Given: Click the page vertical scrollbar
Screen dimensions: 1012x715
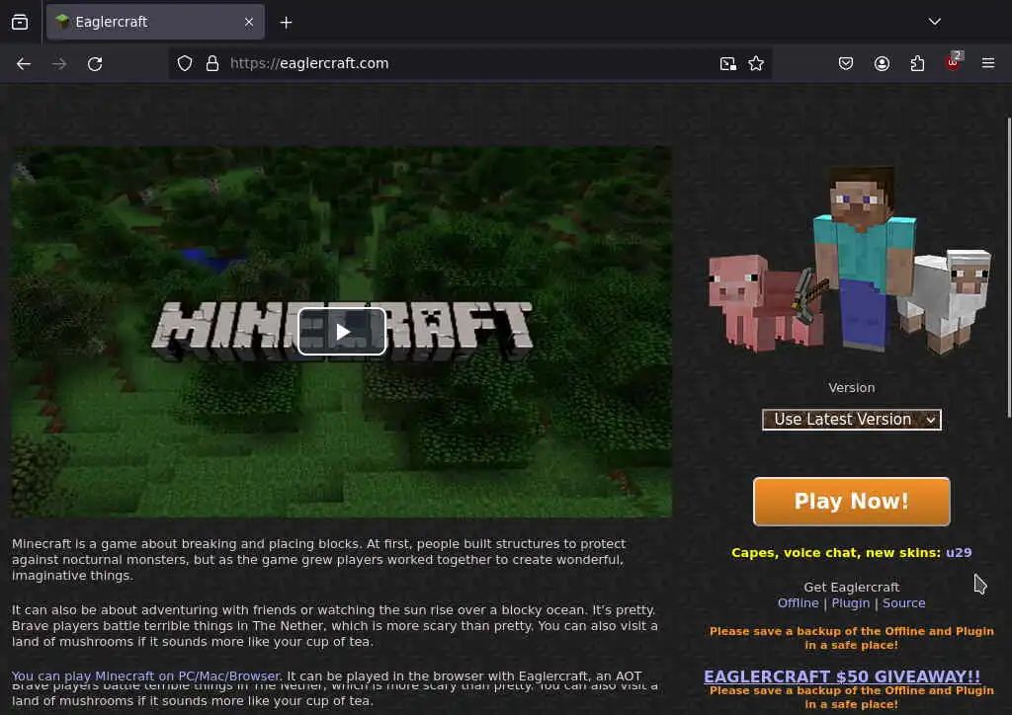Looking at the screenshot, I should (1008, 267).
